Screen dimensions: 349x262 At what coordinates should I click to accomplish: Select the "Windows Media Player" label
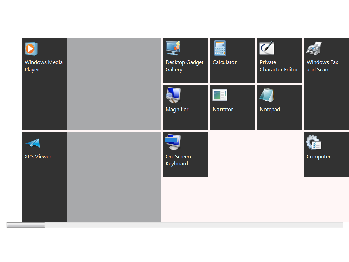[44, 66]
